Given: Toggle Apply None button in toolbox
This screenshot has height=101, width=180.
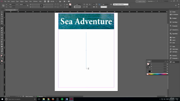Looking at the screenshot, I should tap(2, 61).
